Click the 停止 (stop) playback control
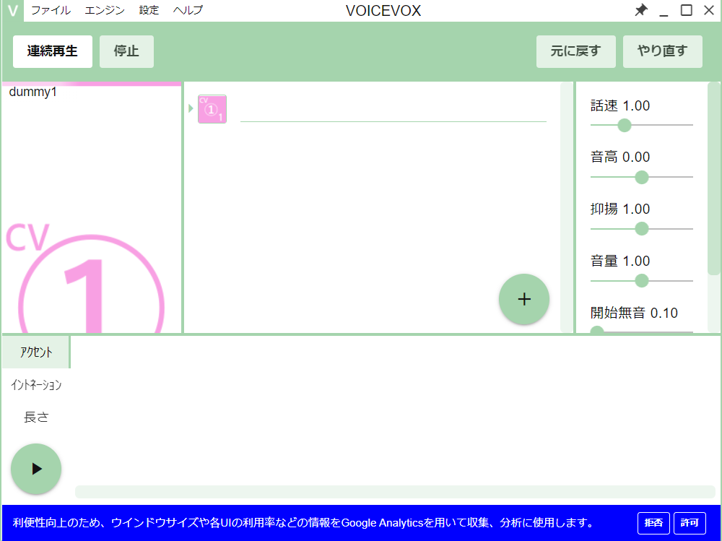This screenshot has width=722, height=541. 126,51
